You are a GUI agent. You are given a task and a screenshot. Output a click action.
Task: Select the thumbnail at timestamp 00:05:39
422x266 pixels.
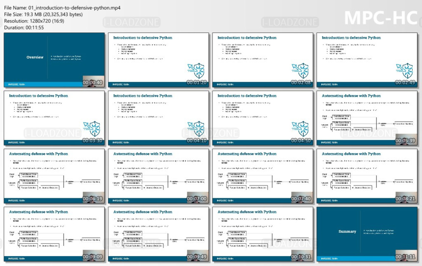coord(367,118)
